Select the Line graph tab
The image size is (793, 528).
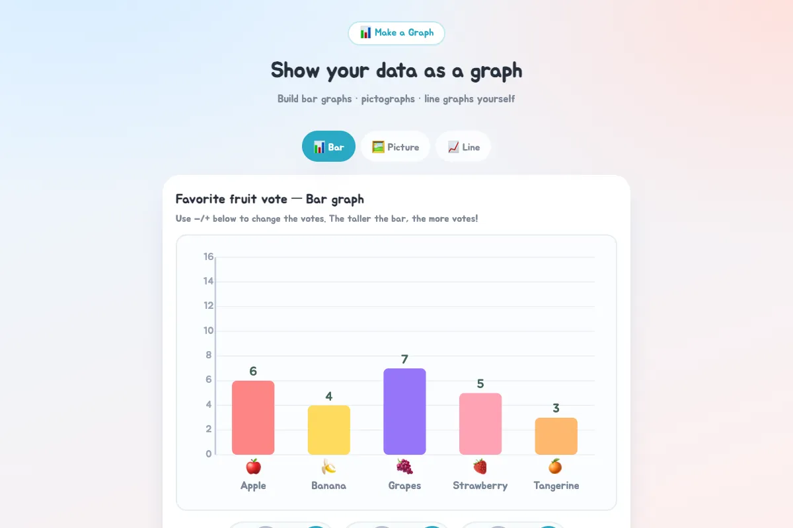pos(463,147)
